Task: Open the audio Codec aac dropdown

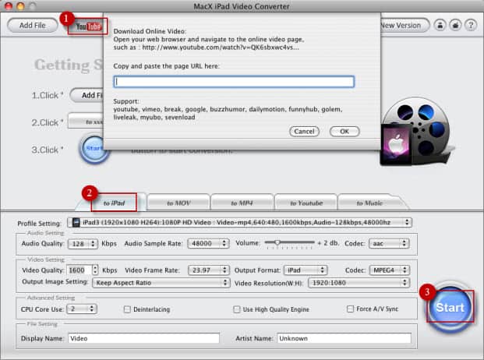Action: 389,243
